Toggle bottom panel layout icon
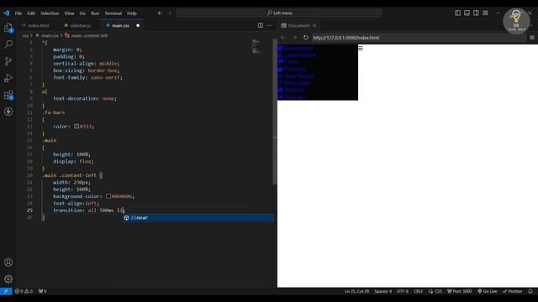The height and width of the screenshot is (302, 538). point(467,13)
